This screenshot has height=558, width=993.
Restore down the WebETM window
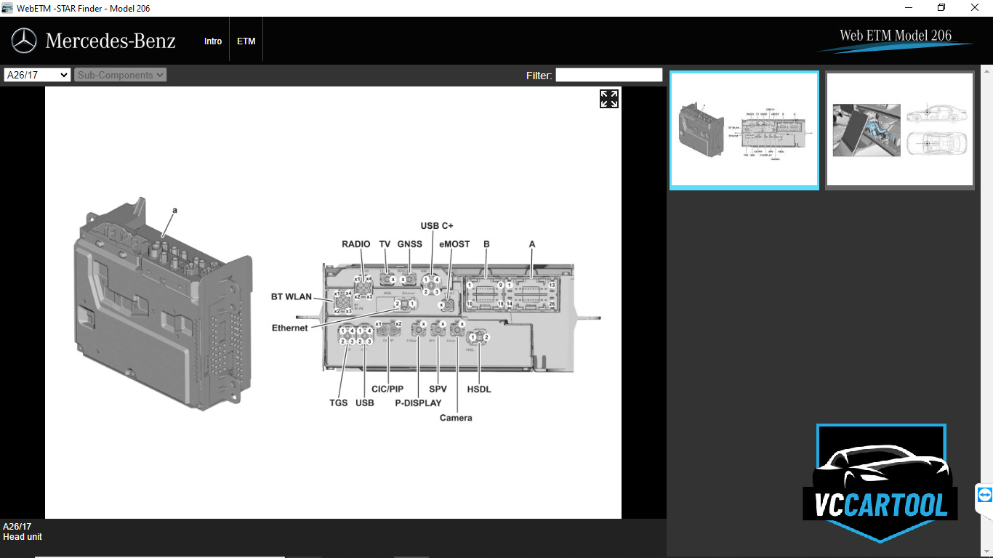(941, 8)
